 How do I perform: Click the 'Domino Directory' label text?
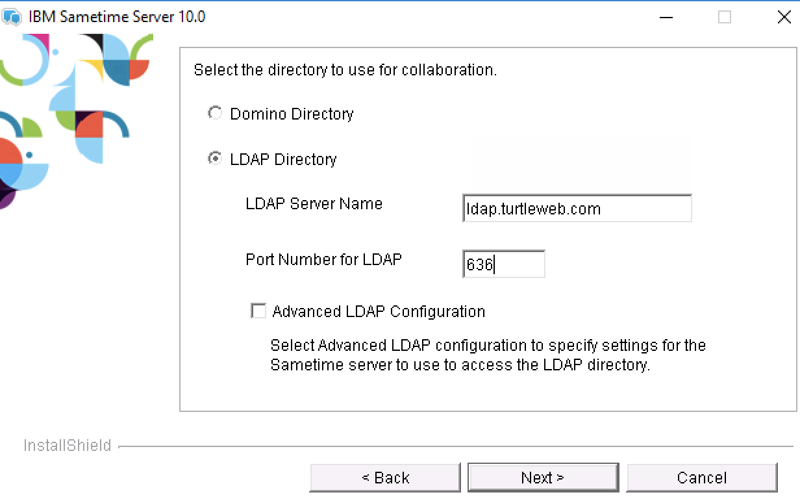(x=292, y=114)
